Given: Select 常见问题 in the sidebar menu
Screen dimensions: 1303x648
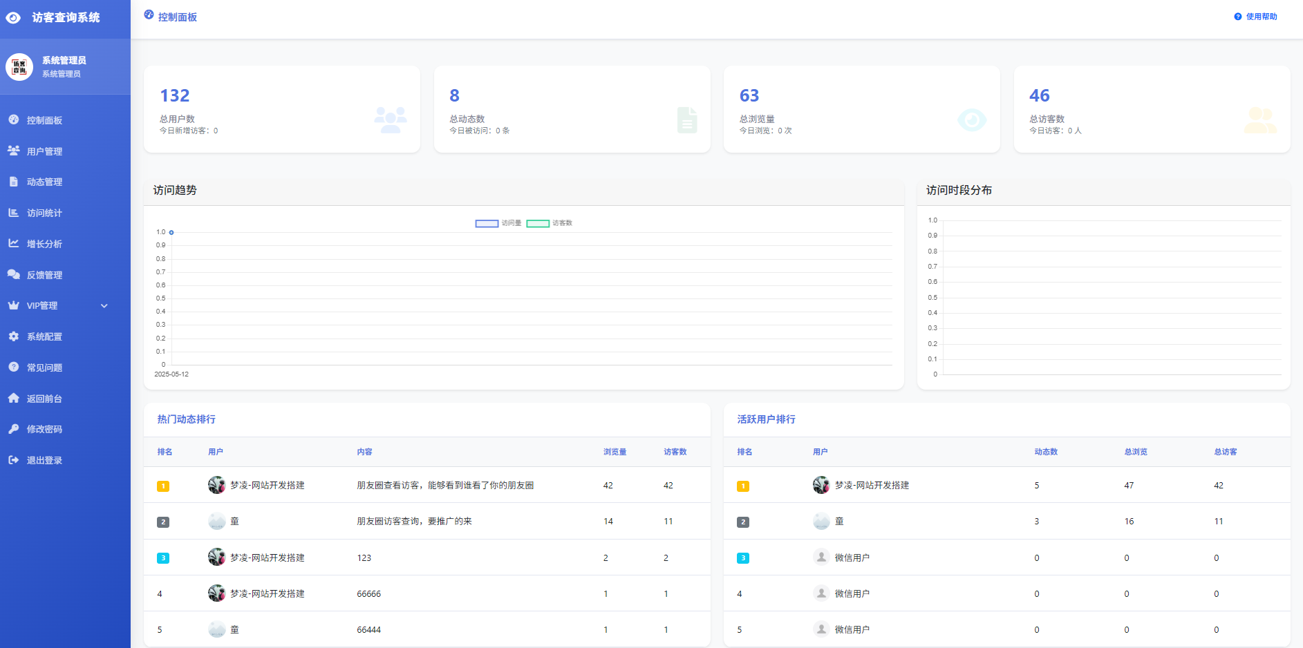Looking at the screenshot, I should point(44,368).
